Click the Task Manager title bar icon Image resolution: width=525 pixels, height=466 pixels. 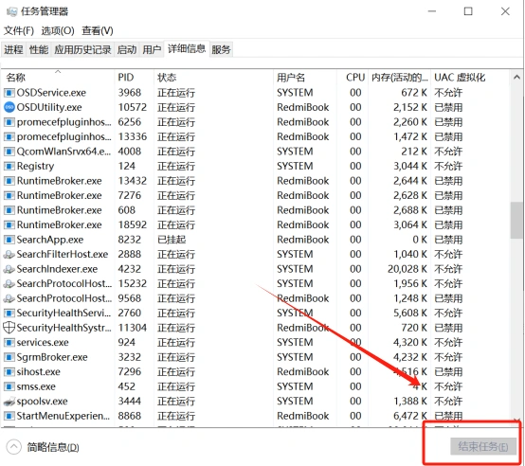tap(11, 11)
